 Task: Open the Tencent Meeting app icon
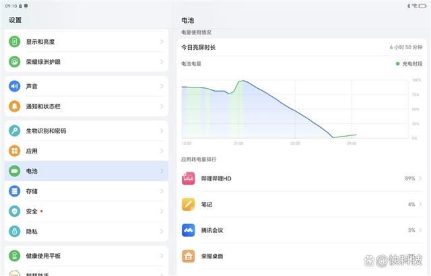coord(189,230)
